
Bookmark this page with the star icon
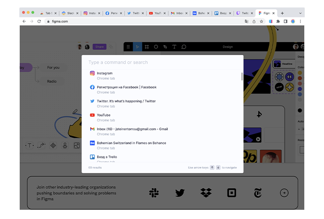pos(261,21)
